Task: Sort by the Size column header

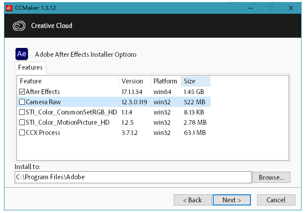Action: 195,81
